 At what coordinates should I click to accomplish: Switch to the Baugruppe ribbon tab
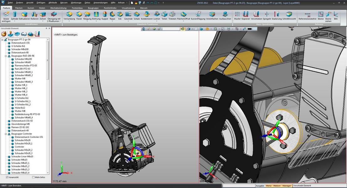tap(93, 8)
